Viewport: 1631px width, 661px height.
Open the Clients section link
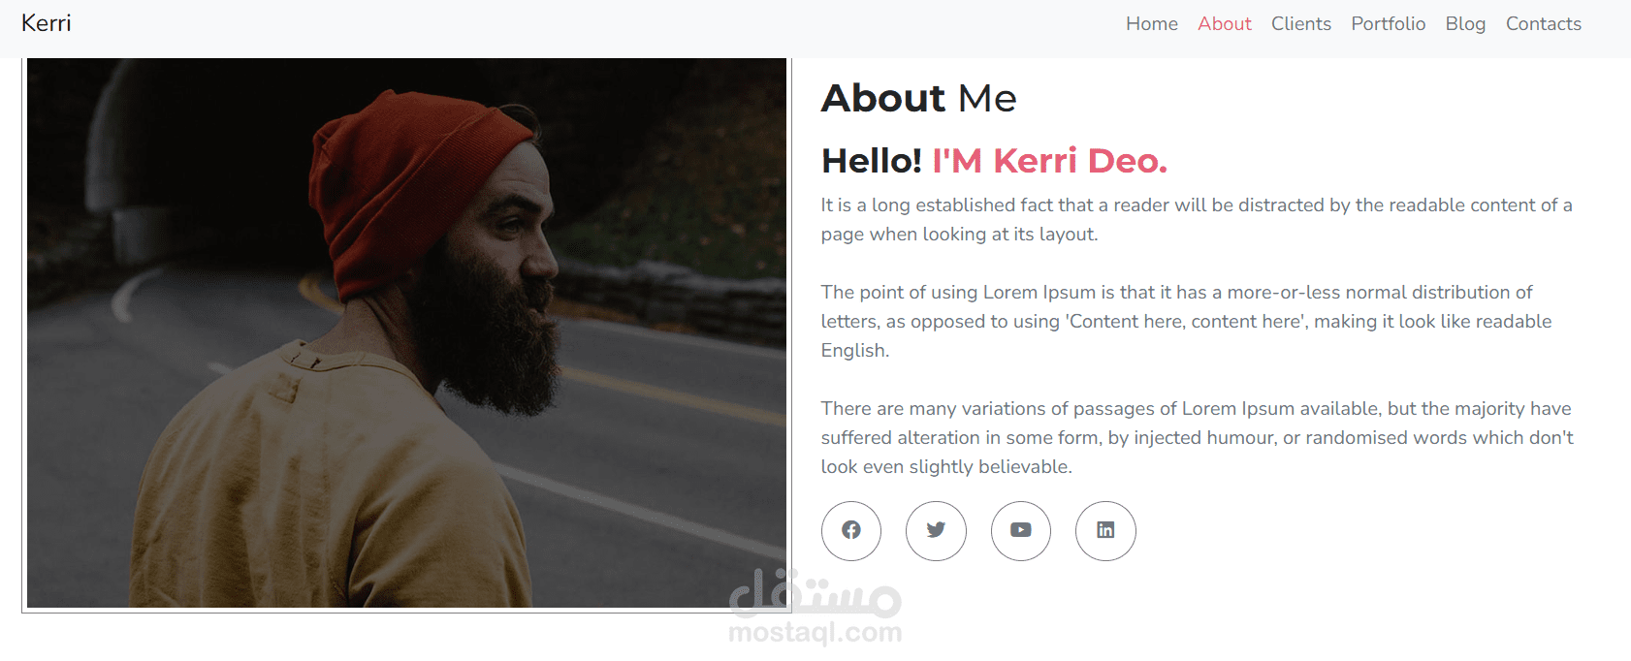click(1300, 24)
